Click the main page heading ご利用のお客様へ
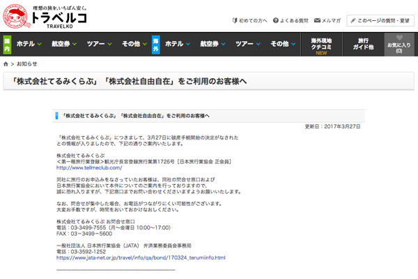 (129, 81)
